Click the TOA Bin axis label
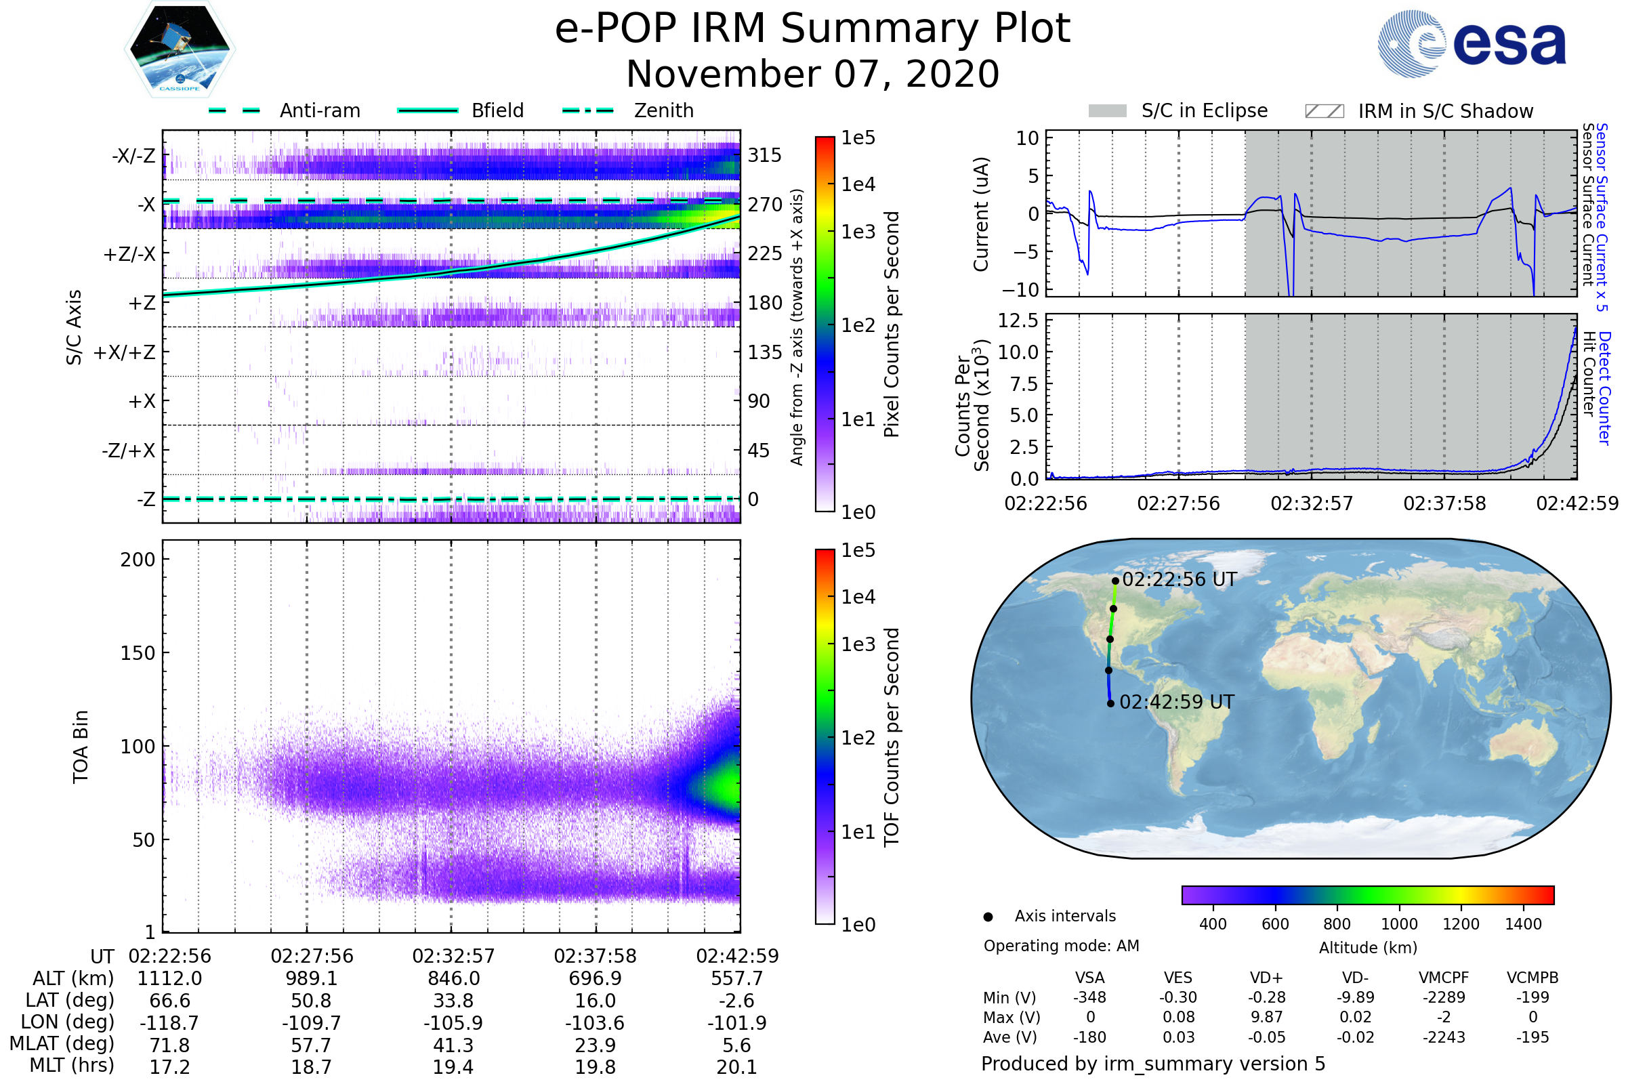The width and height of the screenshot is (1626, 1084). pyautogui.click(x=81, y=747)
